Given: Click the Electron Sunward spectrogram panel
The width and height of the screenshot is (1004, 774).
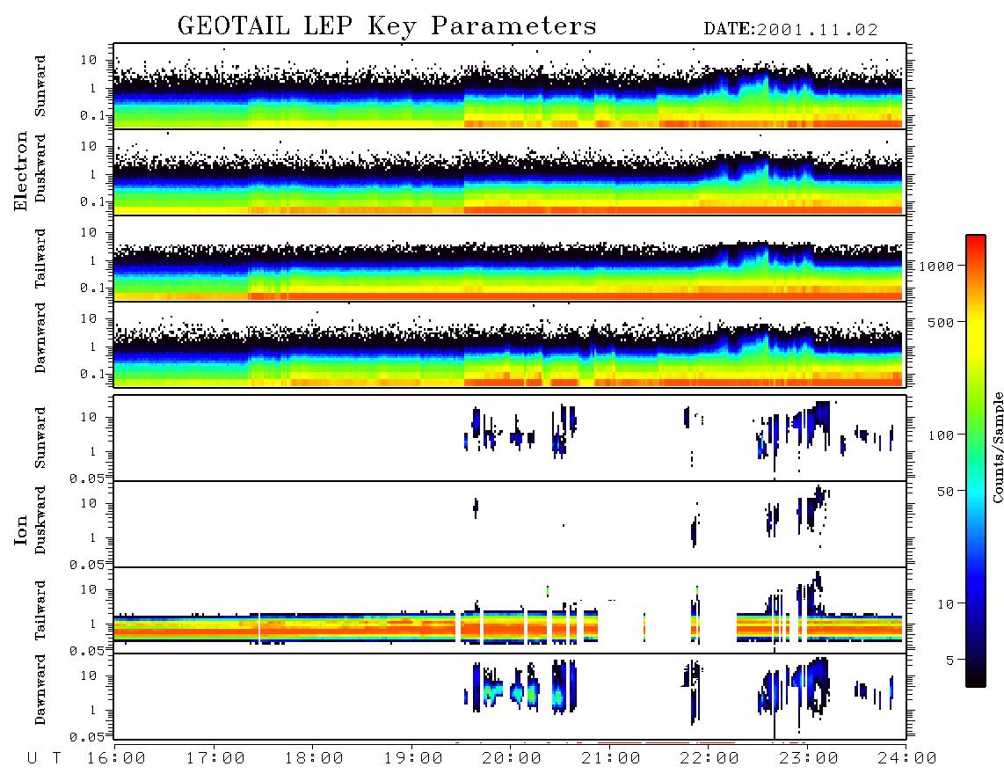Looking at the screenshot, I should pyautogui.click(x=509, y=86).
